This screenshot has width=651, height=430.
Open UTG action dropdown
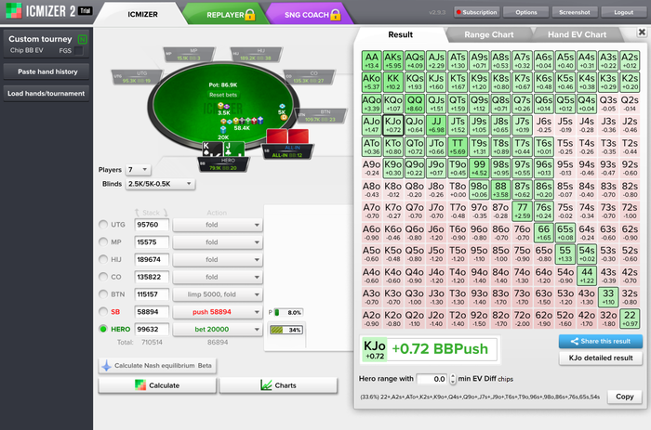point(218,225)
